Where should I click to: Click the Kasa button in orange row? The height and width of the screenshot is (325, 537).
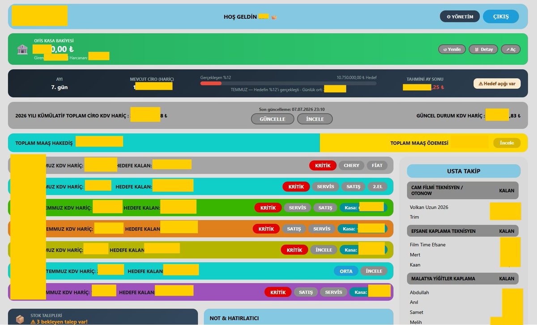tap(362, 228)
